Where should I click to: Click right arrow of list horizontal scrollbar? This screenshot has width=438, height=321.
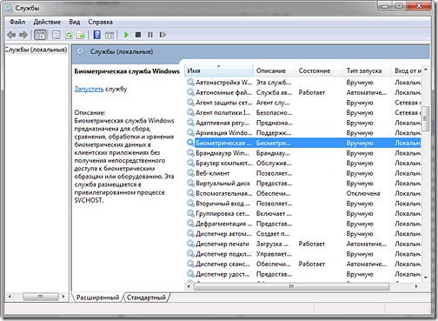coord(416,286)
